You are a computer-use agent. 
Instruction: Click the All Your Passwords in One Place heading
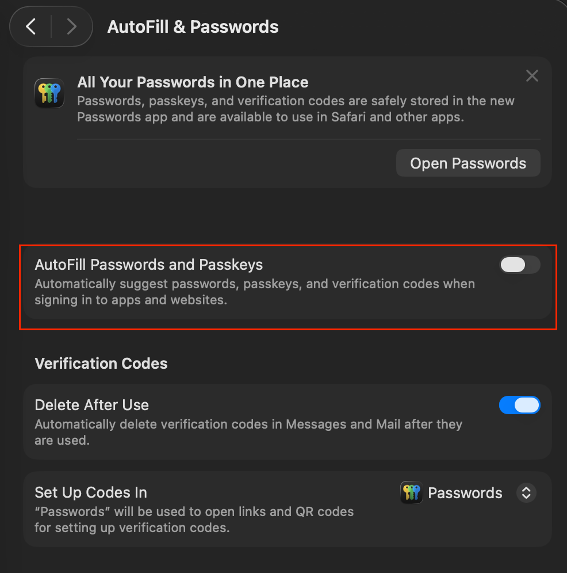(x=193, y=82)
